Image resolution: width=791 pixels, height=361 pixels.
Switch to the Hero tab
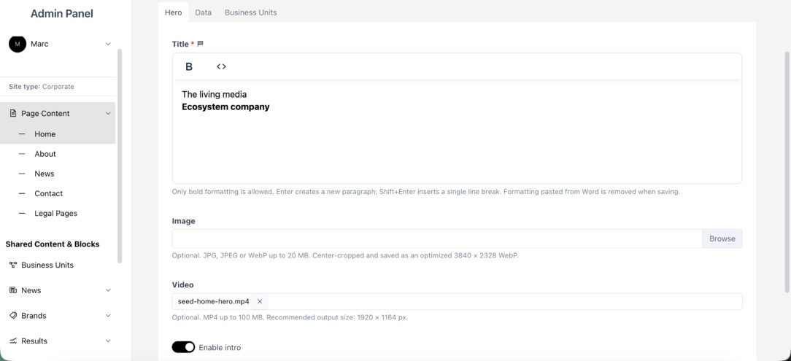point(173,12)
